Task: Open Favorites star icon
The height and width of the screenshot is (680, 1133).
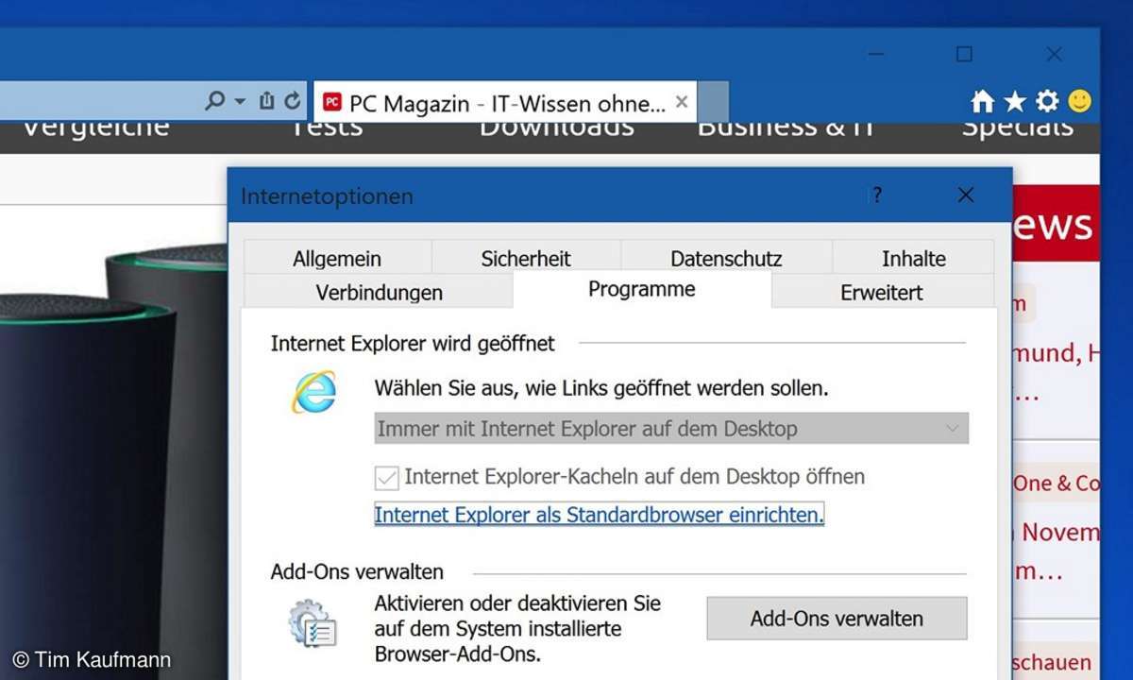Action: coord(1015,101)
